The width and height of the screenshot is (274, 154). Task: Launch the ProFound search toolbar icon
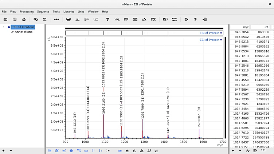[x=175, y=19]
